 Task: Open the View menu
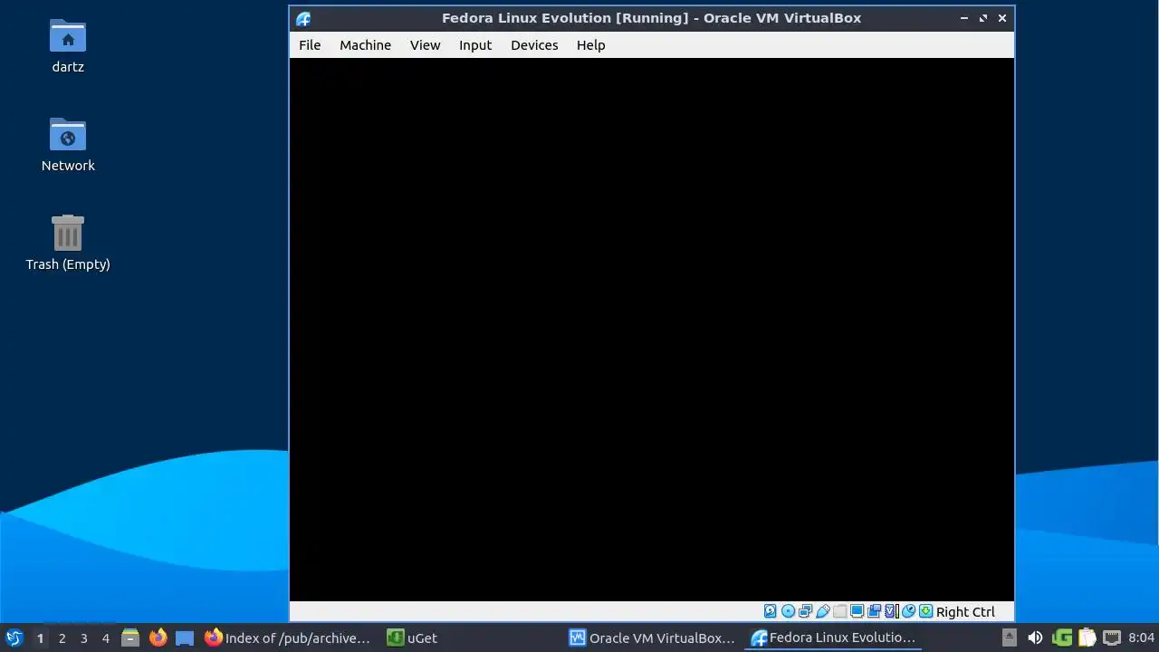tap(425, 45)
